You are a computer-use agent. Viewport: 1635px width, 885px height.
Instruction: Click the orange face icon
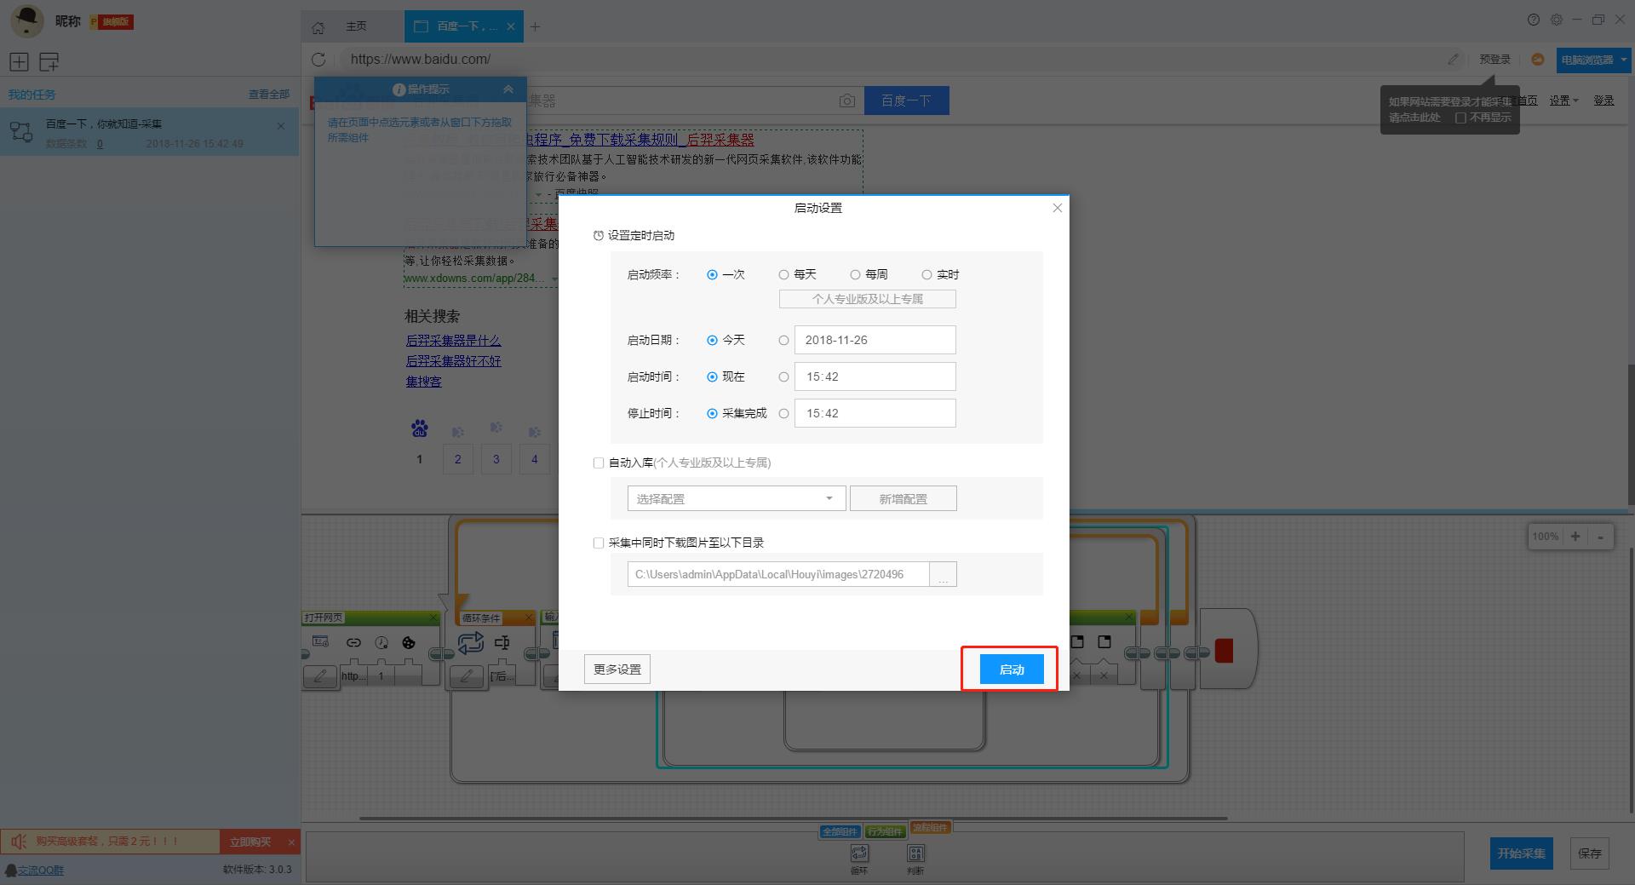click(1537, 60)
